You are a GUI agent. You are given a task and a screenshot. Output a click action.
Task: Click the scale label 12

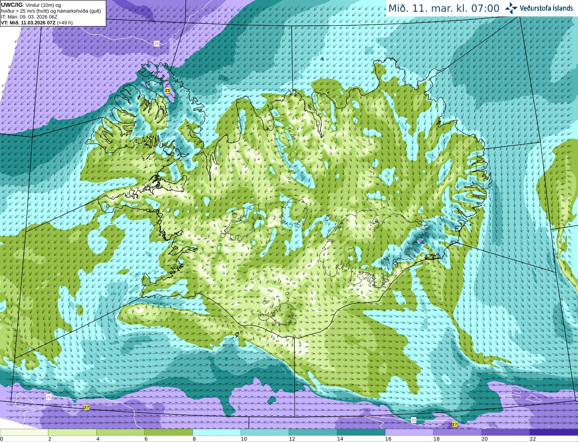[x=292, y=439]
